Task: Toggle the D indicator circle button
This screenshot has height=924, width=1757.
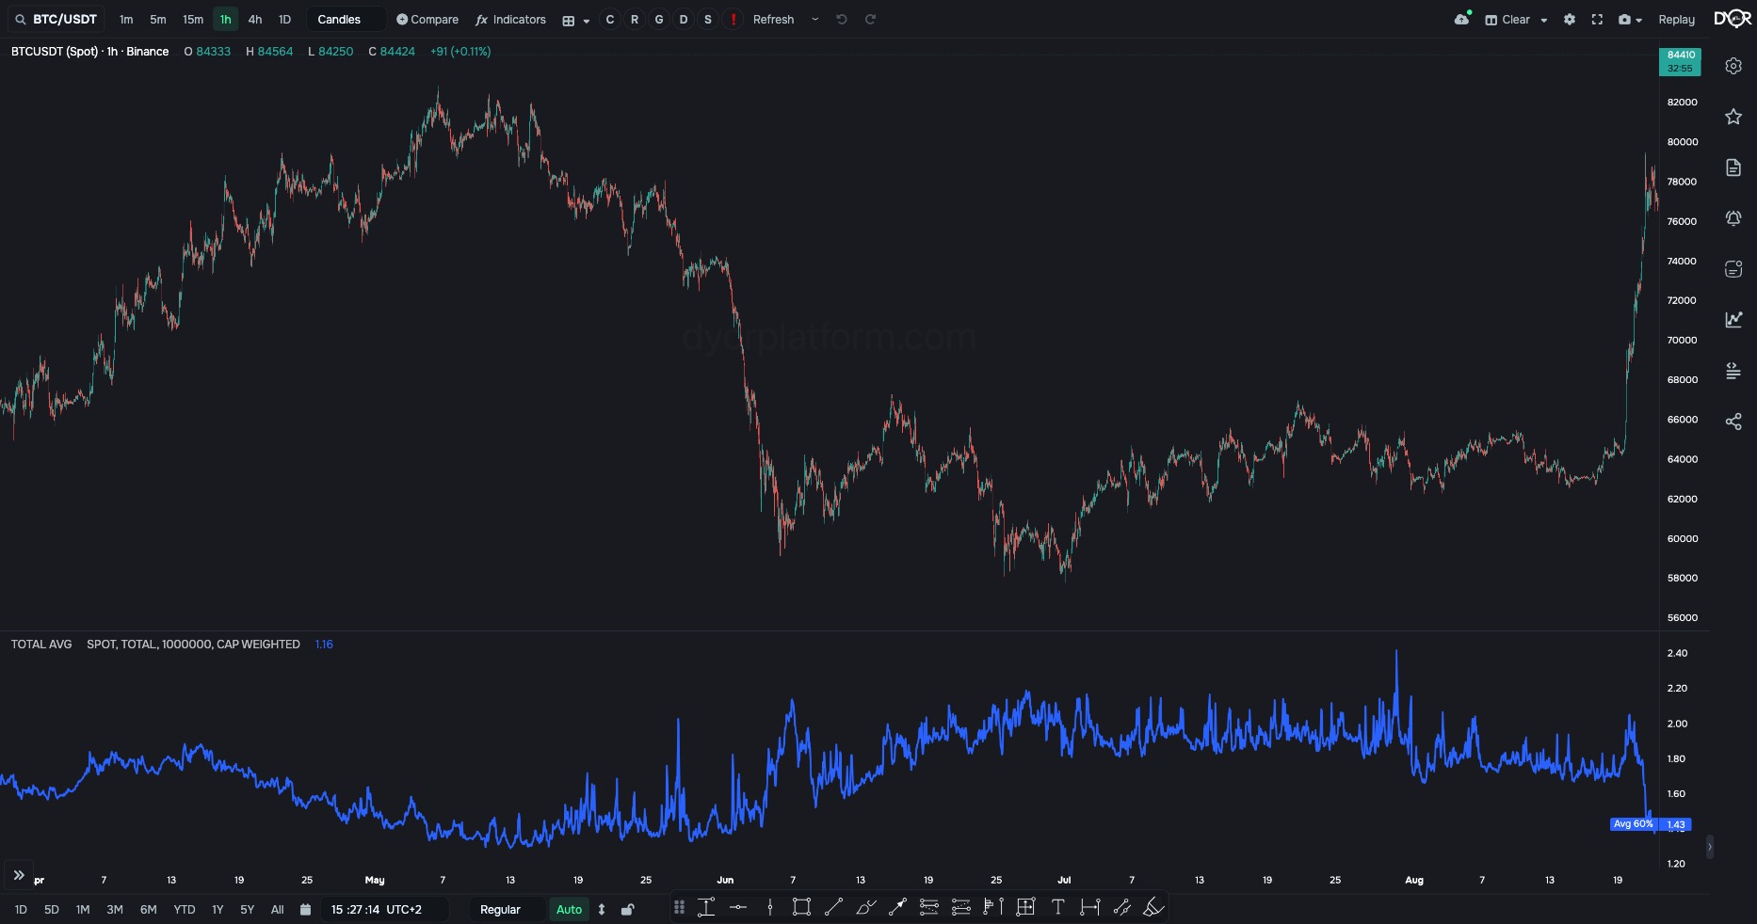Action: click(x=684, y=19)
